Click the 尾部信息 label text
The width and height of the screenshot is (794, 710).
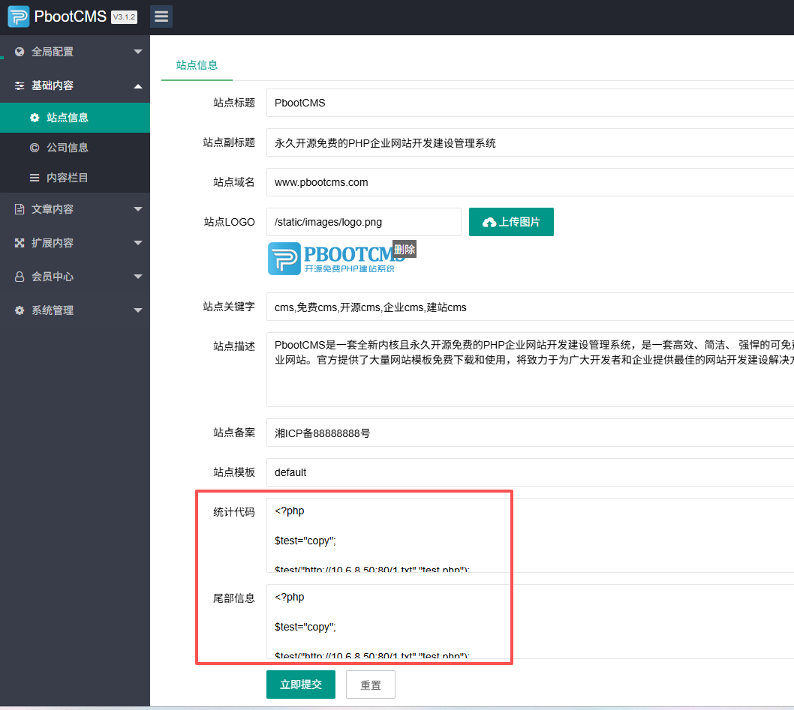tap(234, 598)
